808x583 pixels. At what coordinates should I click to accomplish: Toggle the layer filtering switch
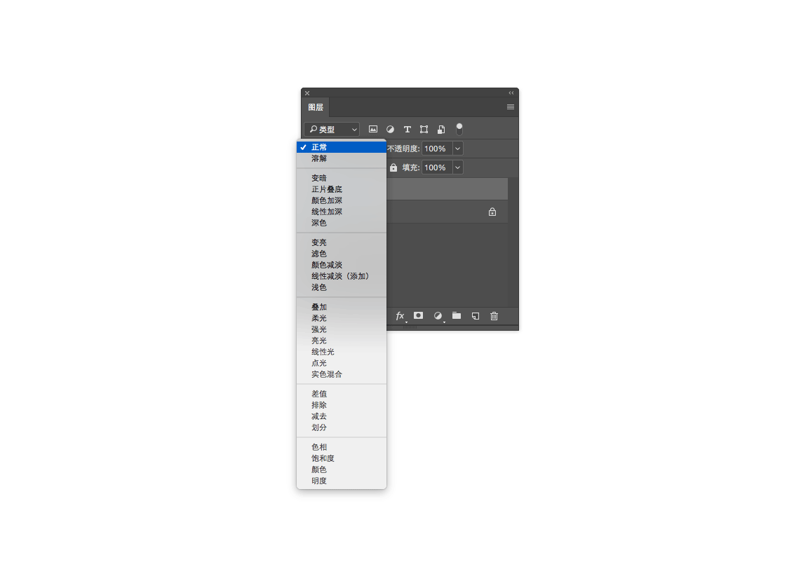point(459,128)
